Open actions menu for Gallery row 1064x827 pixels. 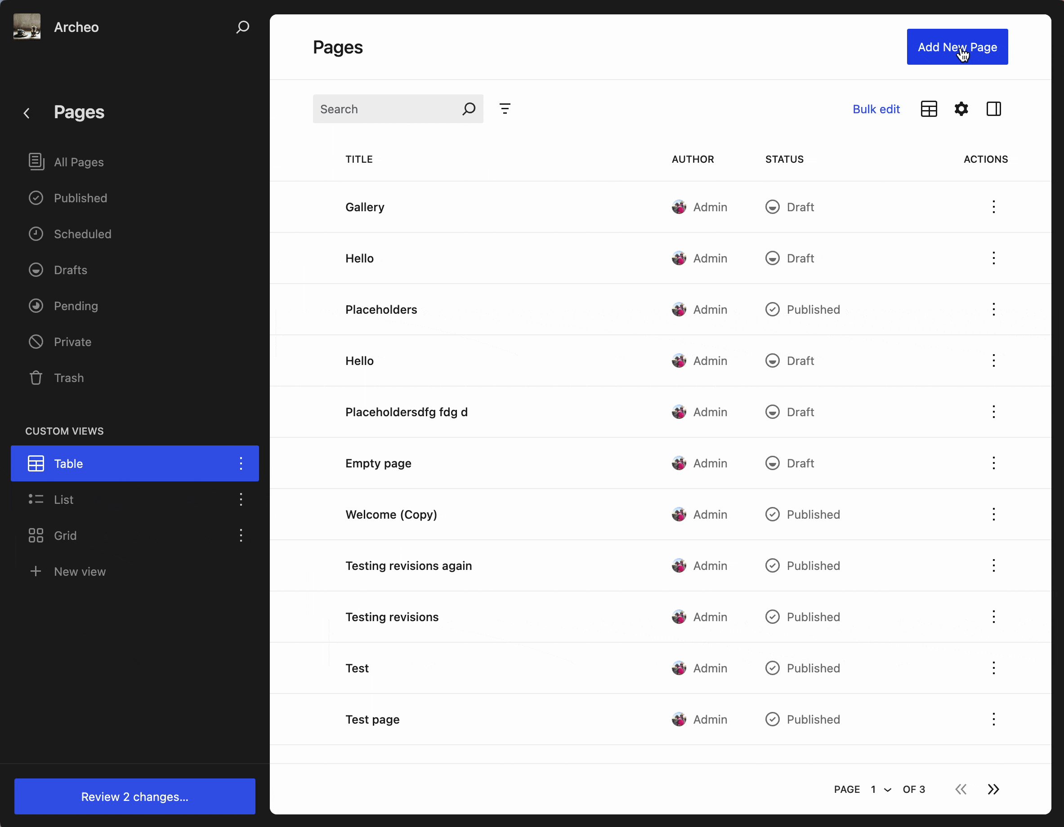click(x=993, y=206)
